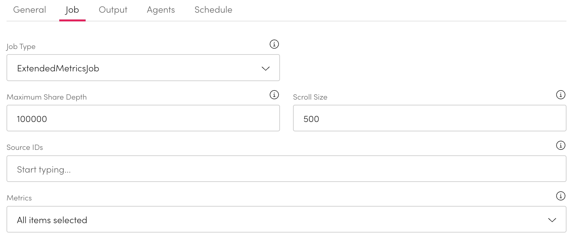
Task: Open the info tooltip for Job Type
Action: tap(274, 44)
